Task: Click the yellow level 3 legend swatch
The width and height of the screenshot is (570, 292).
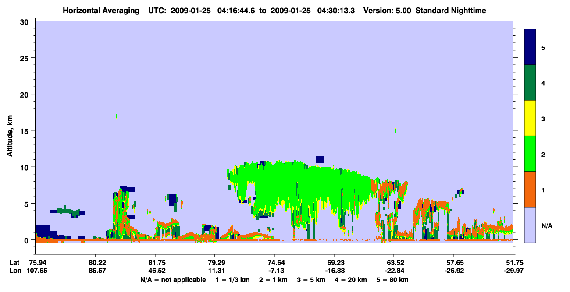Action: click(530, 118)
